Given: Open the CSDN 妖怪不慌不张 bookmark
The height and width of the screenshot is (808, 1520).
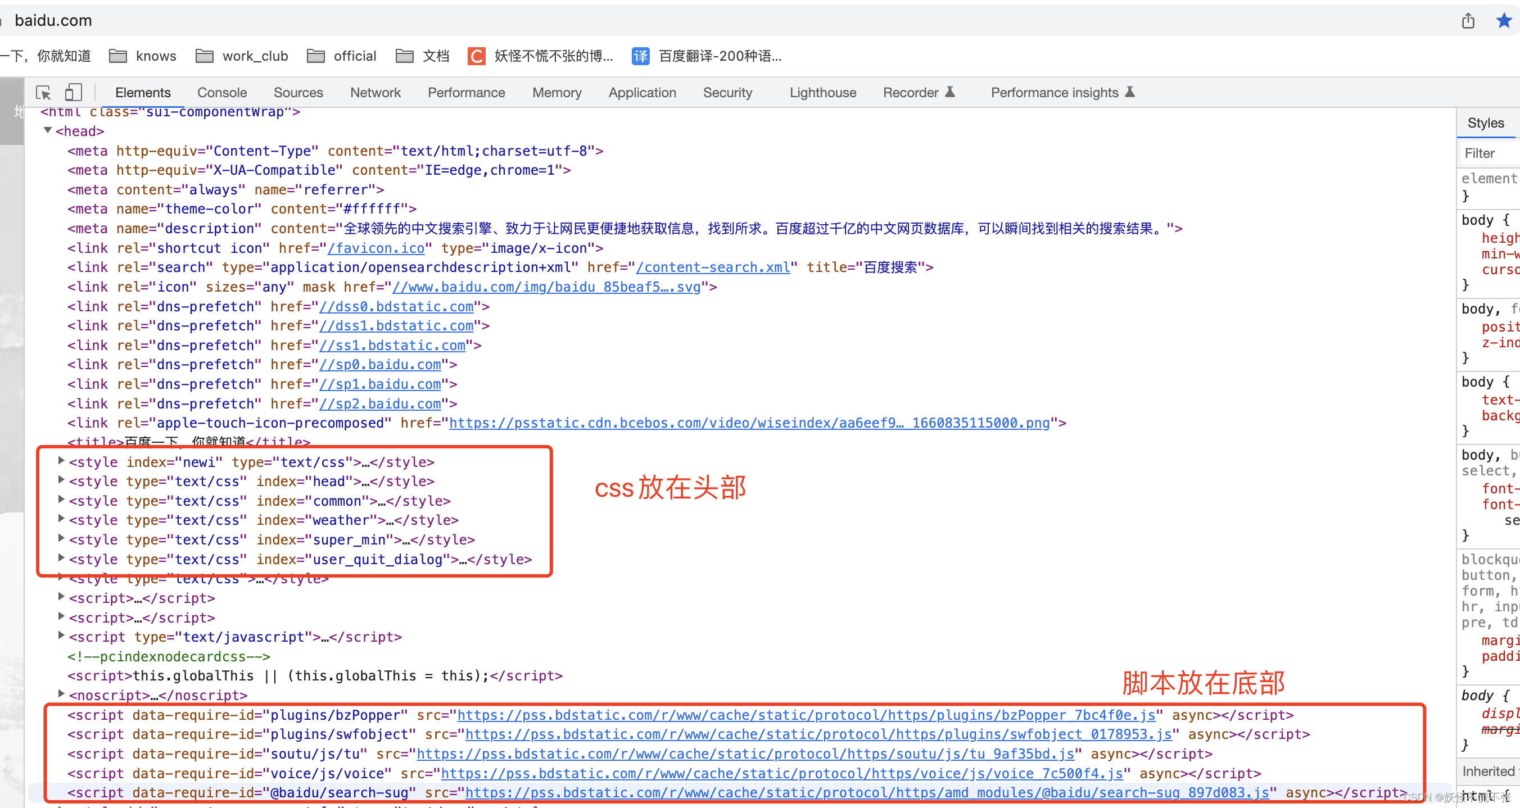Looking at the screenshot, I should [541, 56].
